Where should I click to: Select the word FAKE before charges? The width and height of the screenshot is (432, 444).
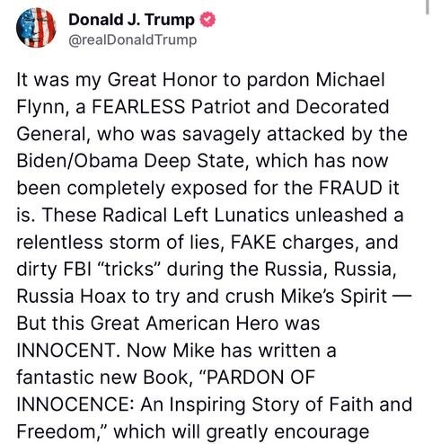pos(253,242)
